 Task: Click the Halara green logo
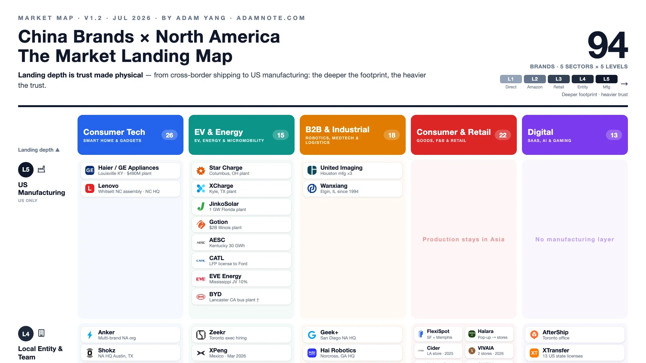(x=472, y=334)
